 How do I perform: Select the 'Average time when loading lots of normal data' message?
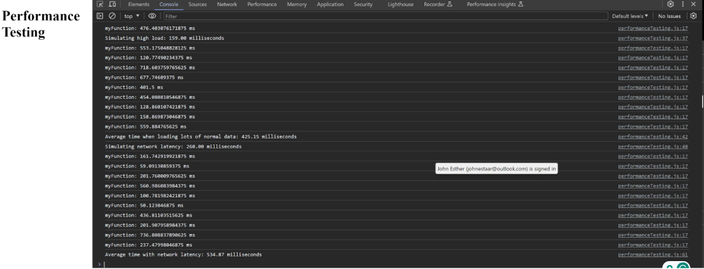[201, 136]
